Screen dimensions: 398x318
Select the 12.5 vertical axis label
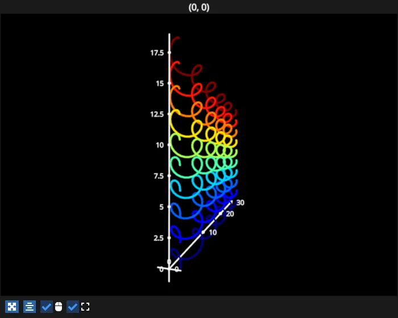point(157,114)
